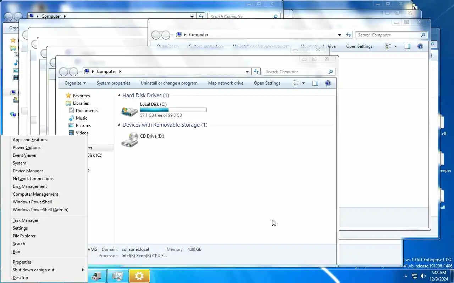Choose Settings in the context menu
The image size is (454, 283).
click(x=44, y=228)
